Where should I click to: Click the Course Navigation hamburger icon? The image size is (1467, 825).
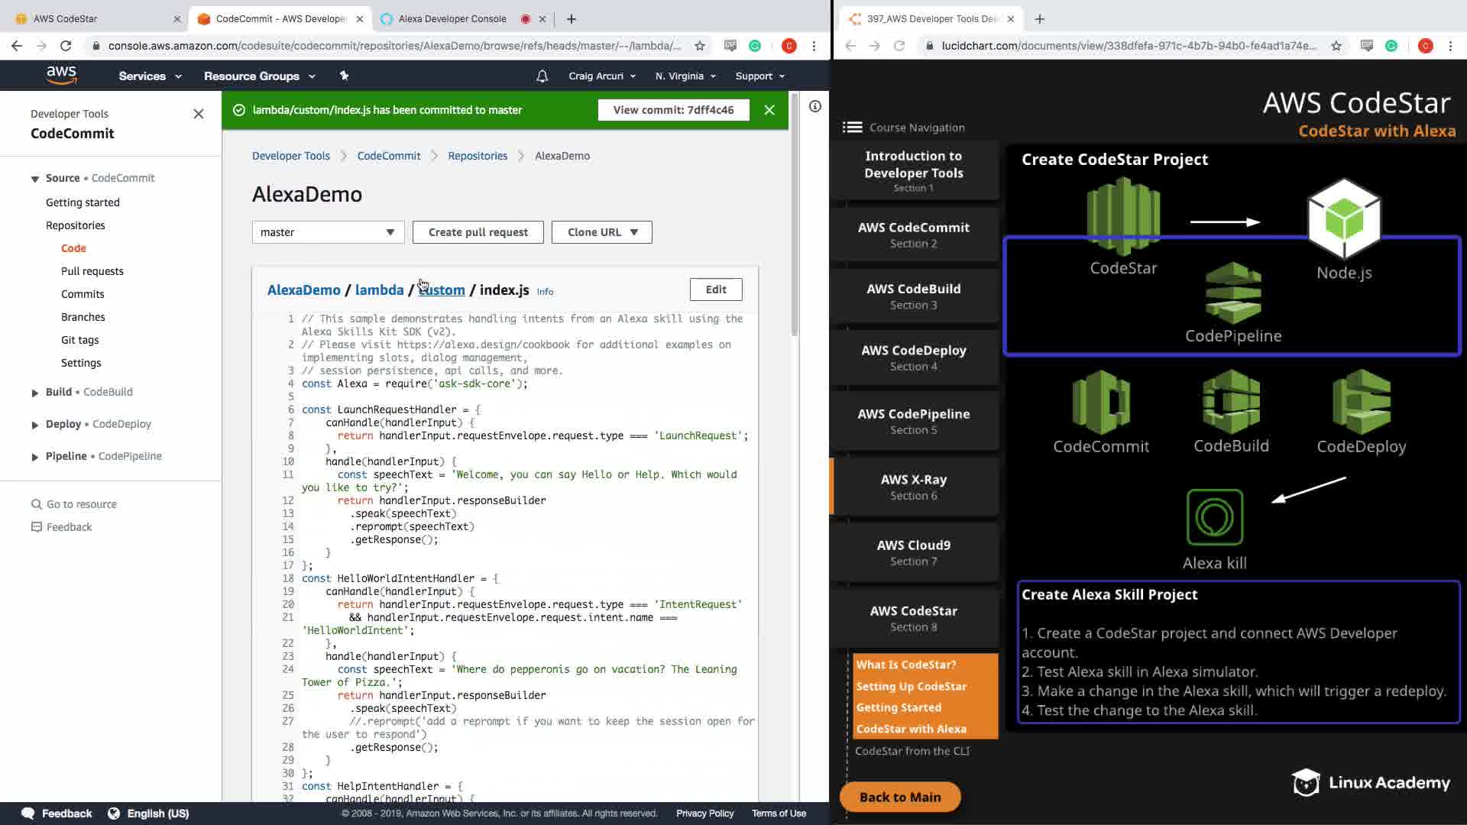[x=852, y=128]
